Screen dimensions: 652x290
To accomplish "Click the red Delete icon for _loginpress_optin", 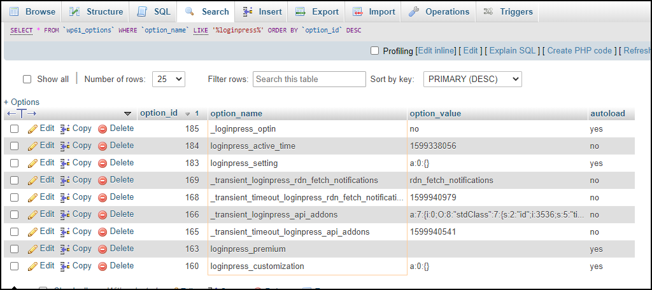I will 103,129.
